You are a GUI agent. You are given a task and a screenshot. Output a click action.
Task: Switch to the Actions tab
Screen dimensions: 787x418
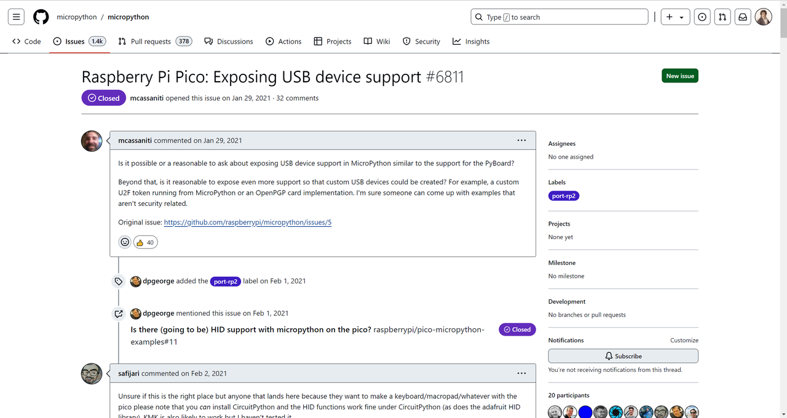click(x=283, y=41)
